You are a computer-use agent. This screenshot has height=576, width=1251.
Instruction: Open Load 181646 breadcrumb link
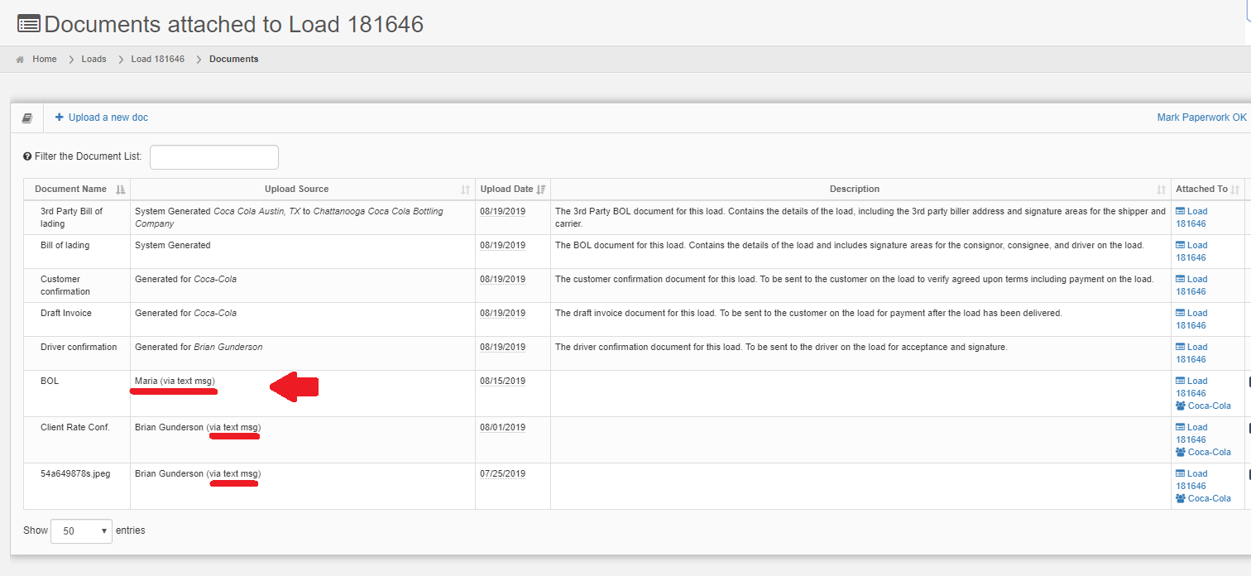pyautogui.click(x=157, y=60)
